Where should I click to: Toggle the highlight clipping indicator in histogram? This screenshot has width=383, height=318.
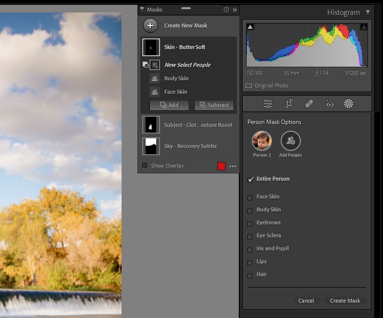click(x=363, y=27)
